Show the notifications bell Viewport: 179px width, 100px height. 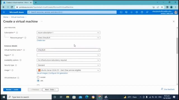[131, 12]
